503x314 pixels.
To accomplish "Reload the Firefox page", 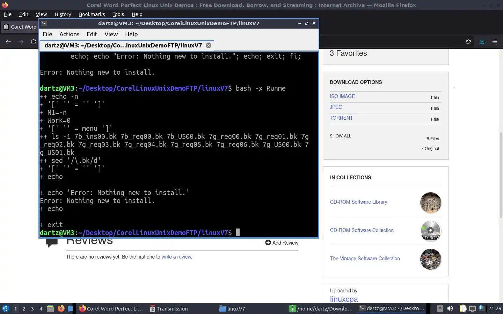I will (34, 42).
